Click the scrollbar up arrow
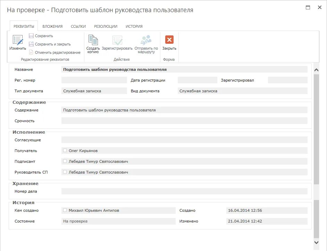 [x=316, y=70]
